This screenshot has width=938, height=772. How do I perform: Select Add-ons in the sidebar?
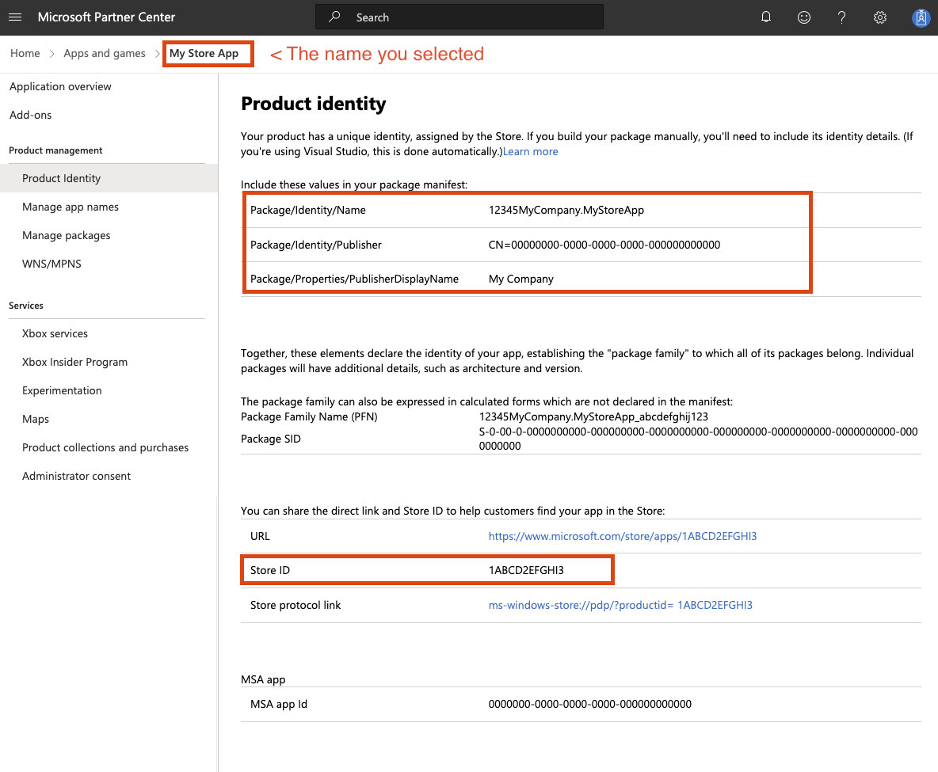click(x=30, y=115)
